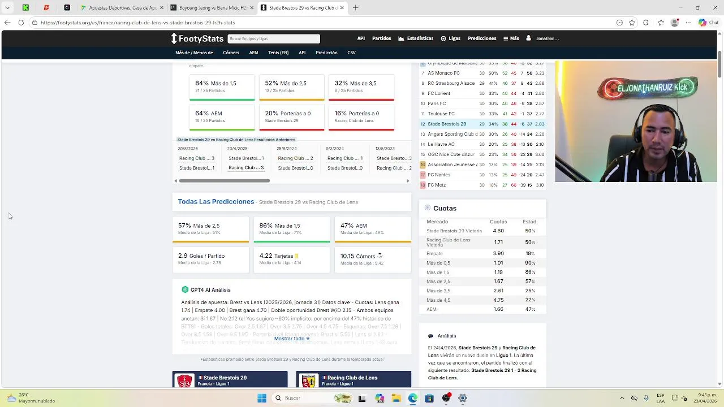Click the search teams and leagues field
This screenshot has height=407, width=724.
(274, 38)
